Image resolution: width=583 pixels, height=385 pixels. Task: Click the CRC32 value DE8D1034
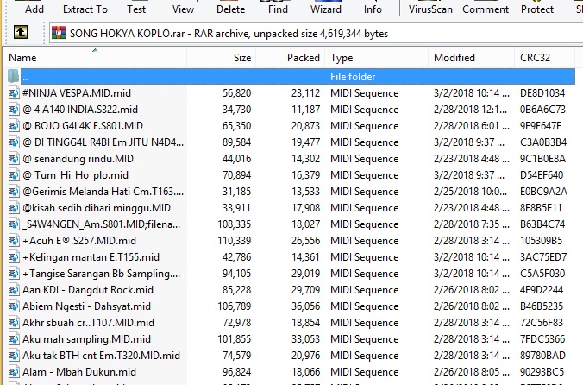(x=542, y=92)
